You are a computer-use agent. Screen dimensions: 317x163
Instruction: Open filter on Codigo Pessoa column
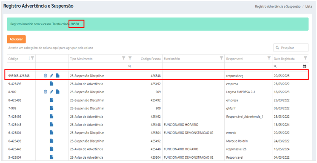click(130, 58)
